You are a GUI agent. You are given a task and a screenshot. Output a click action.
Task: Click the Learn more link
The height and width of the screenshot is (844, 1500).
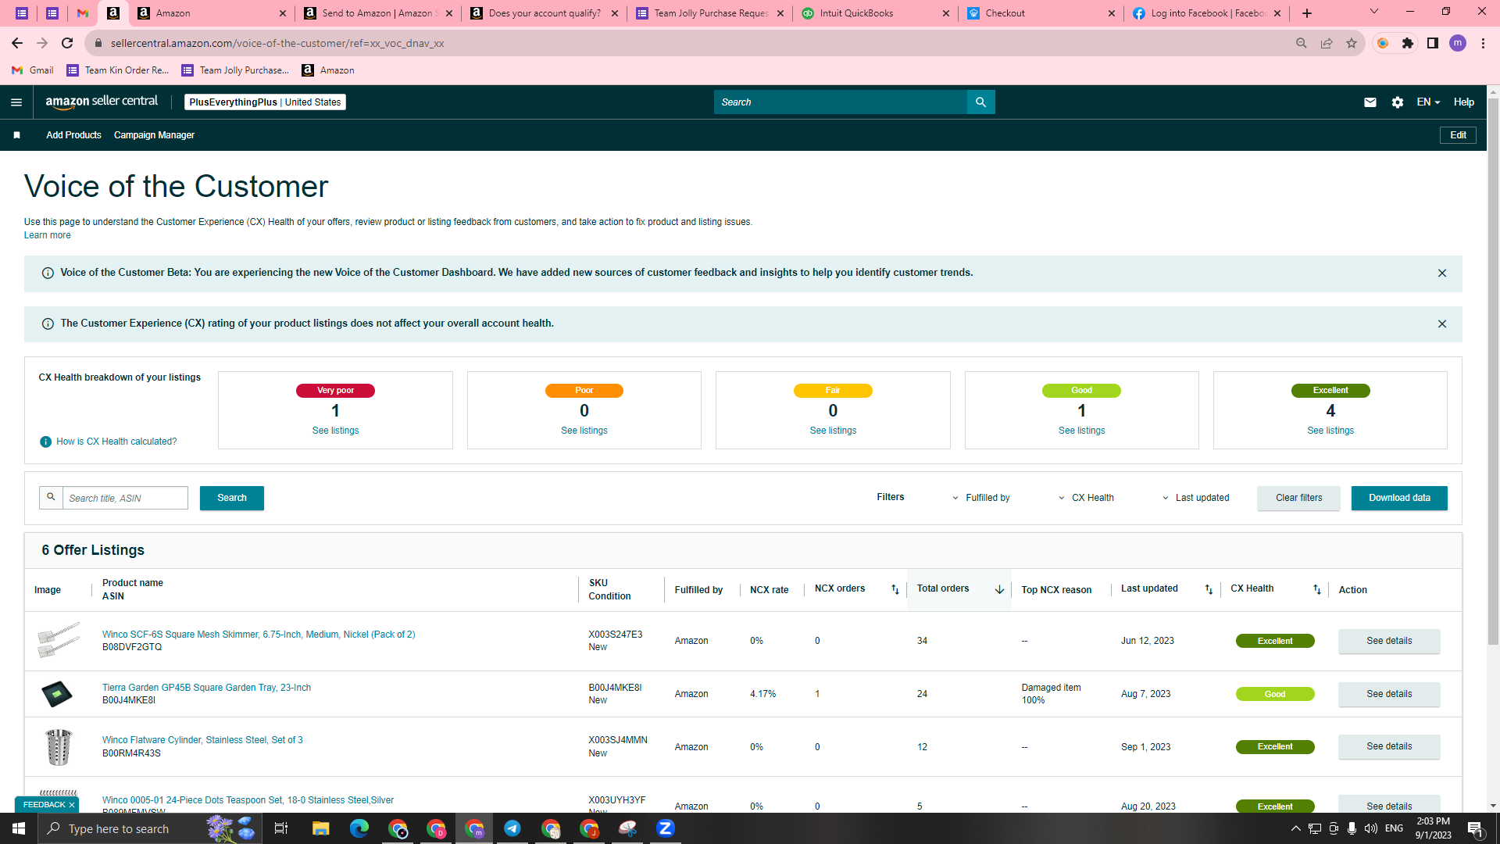[x=47, y=235]
